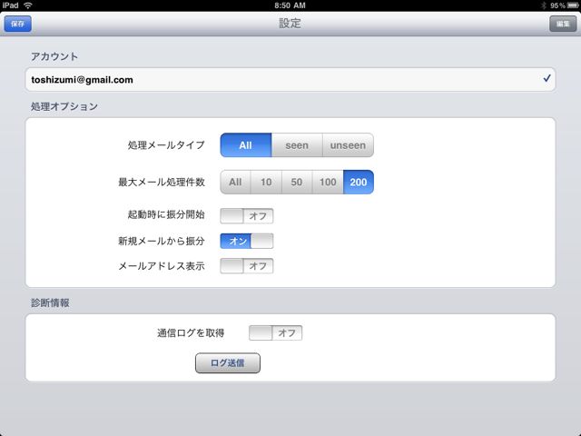Viewport: 581px width, 436px height.
Task: Click the checkmark icon beside the account
Action: [547, 78]
